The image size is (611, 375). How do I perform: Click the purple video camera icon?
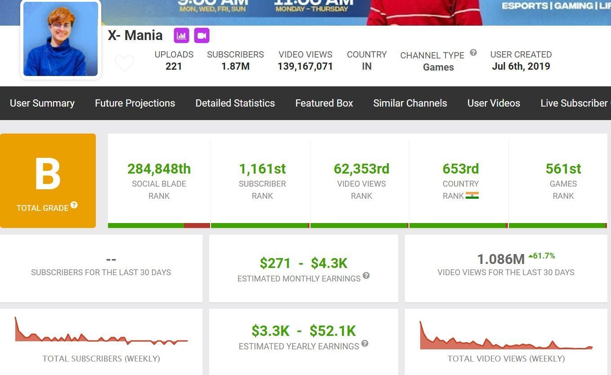pyautogui.click(x=202, y=36)
